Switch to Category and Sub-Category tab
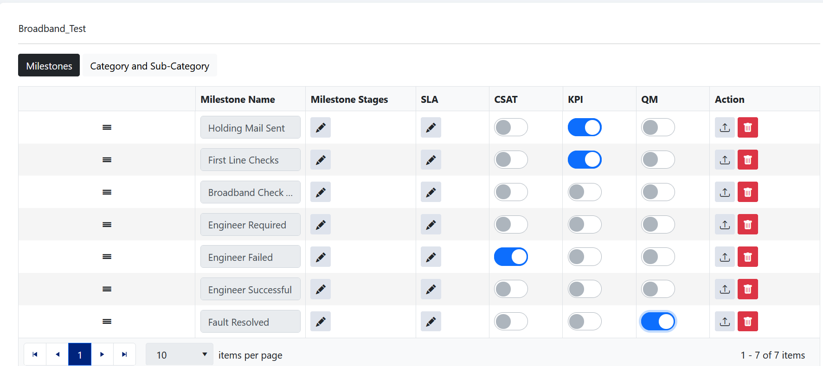Image resolution: width=823 pixels, height=366 pixels. tap(149, 66)
